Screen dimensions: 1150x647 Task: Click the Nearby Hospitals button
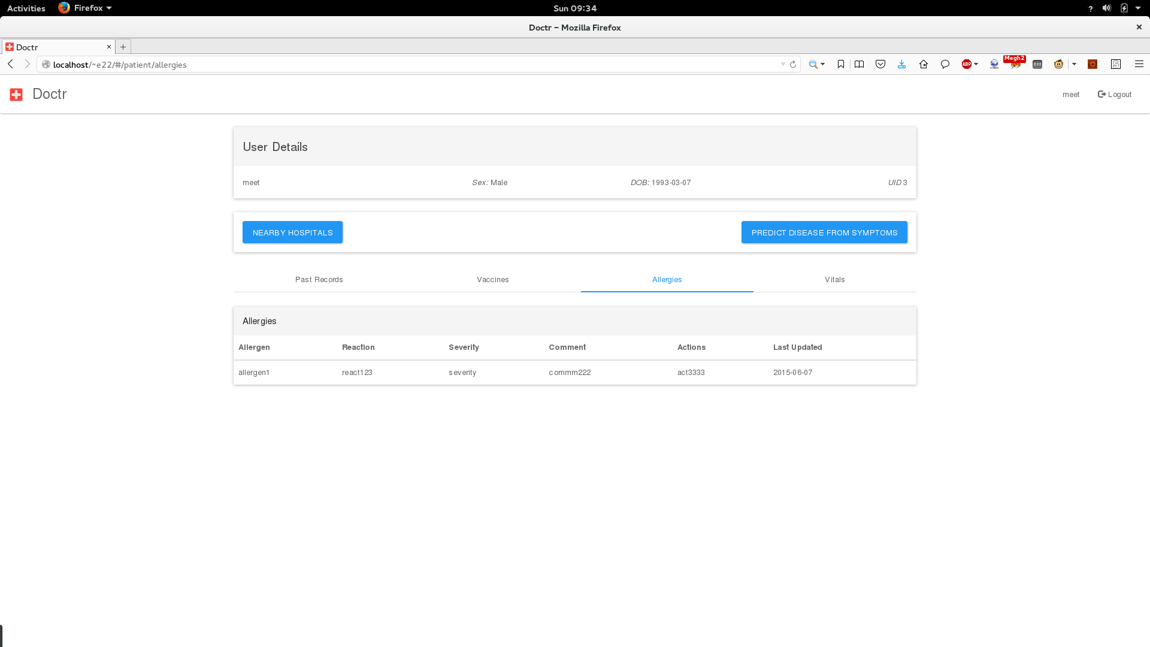tap(292, 232)
